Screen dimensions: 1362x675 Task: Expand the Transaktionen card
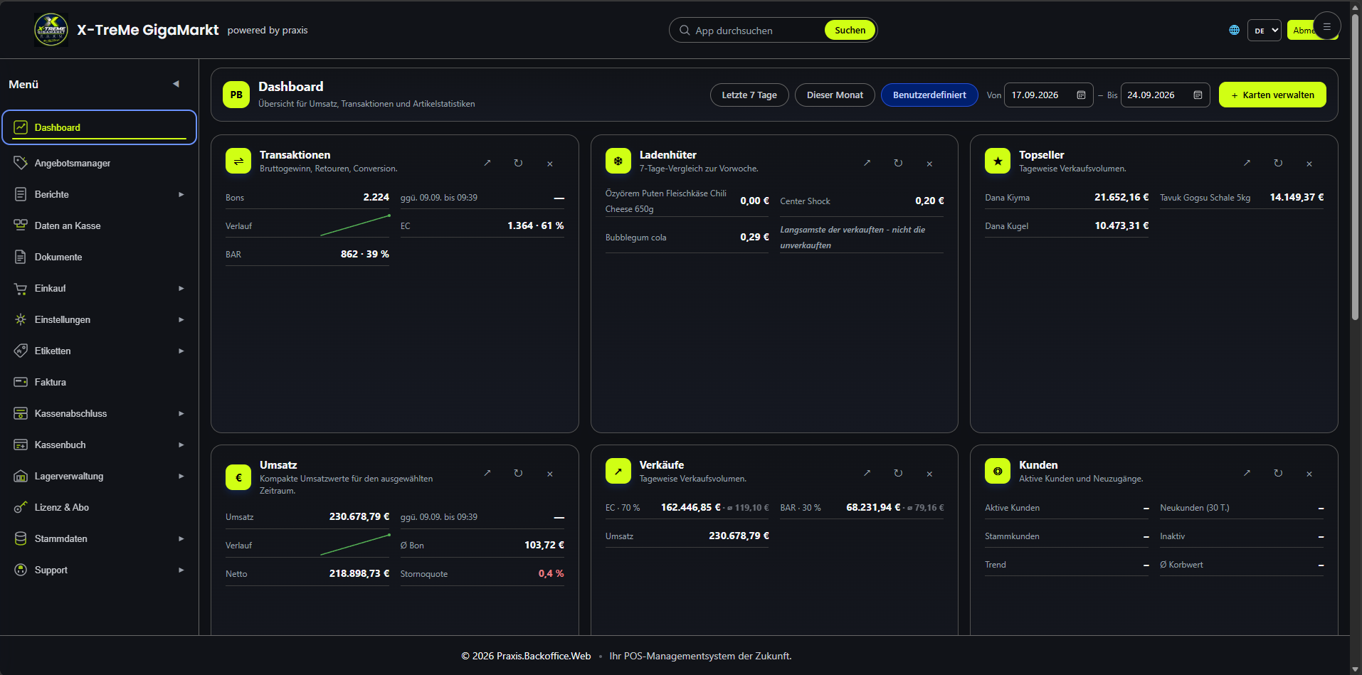(487, 163)
